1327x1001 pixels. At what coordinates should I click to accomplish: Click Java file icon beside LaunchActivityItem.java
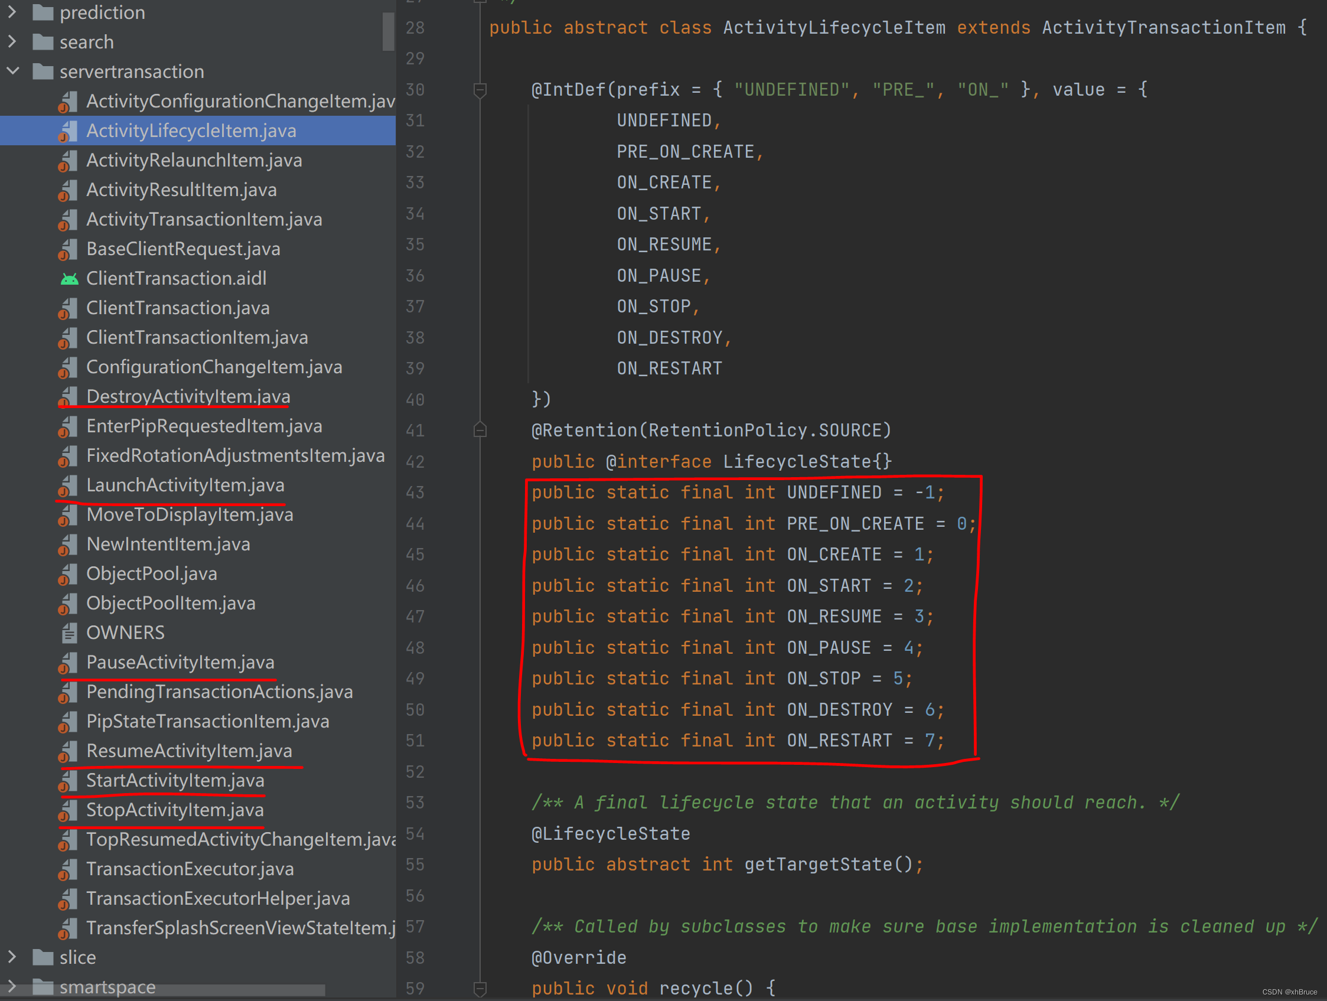point(69,486)
